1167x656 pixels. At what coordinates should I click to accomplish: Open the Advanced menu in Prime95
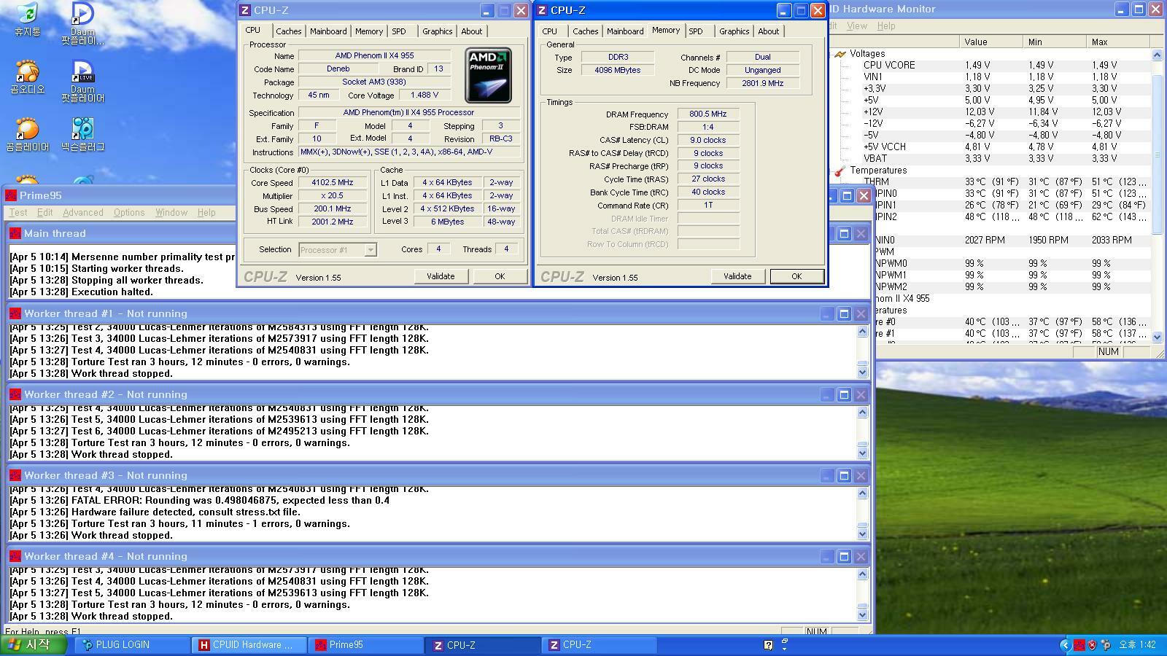(x=83, y=213)
